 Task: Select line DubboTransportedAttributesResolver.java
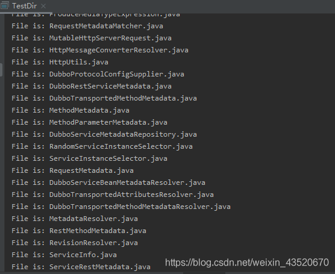[x=113, y=195]
